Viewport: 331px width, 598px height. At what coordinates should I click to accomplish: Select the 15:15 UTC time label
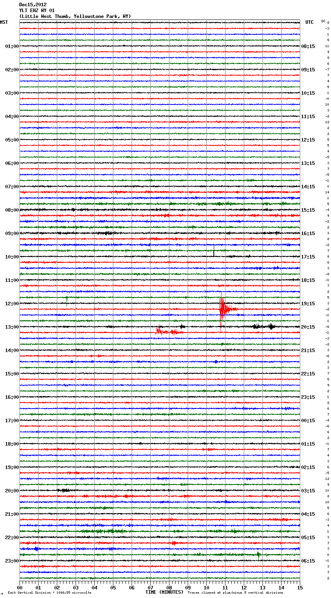coord(308,210)
